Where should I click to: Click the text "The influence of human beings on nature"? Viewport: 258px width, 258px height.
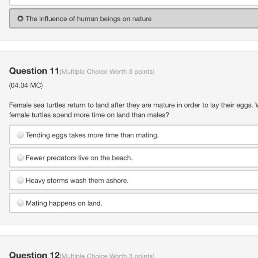[x=89, y=19]
